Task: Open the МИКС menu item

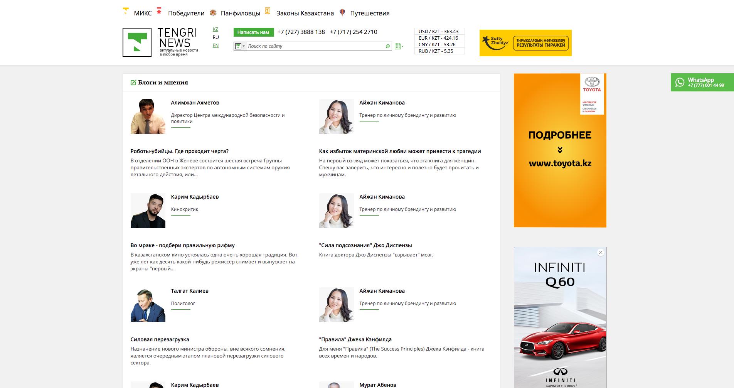Action: 143,13
